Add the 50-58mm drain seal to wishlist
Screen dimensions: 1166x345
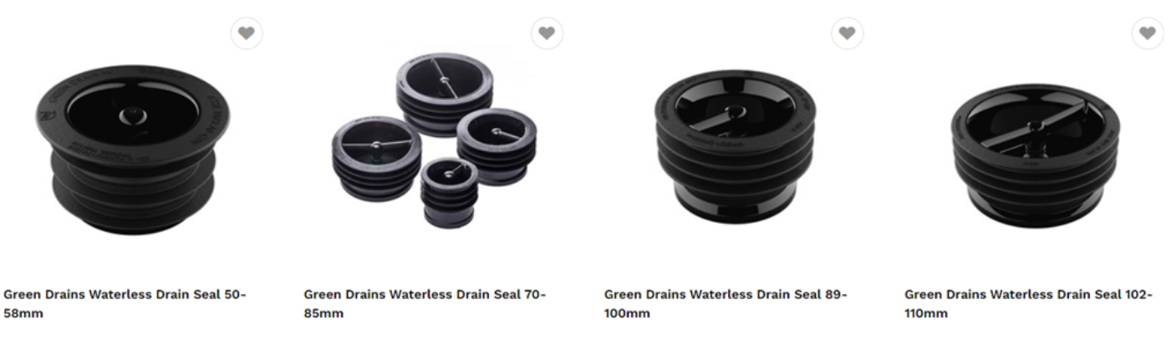click(247, 33)
